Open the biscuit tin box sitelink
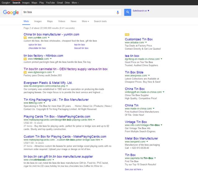This screenshot has width=198, height=171. tap(81, 48)
